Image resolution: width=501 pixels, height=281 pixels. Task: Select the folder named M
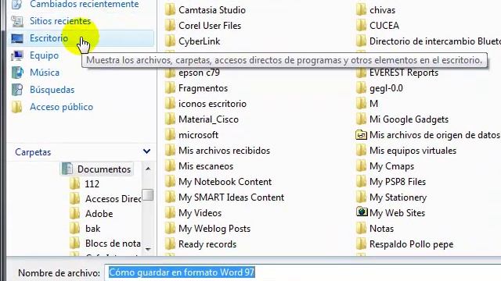374,104
